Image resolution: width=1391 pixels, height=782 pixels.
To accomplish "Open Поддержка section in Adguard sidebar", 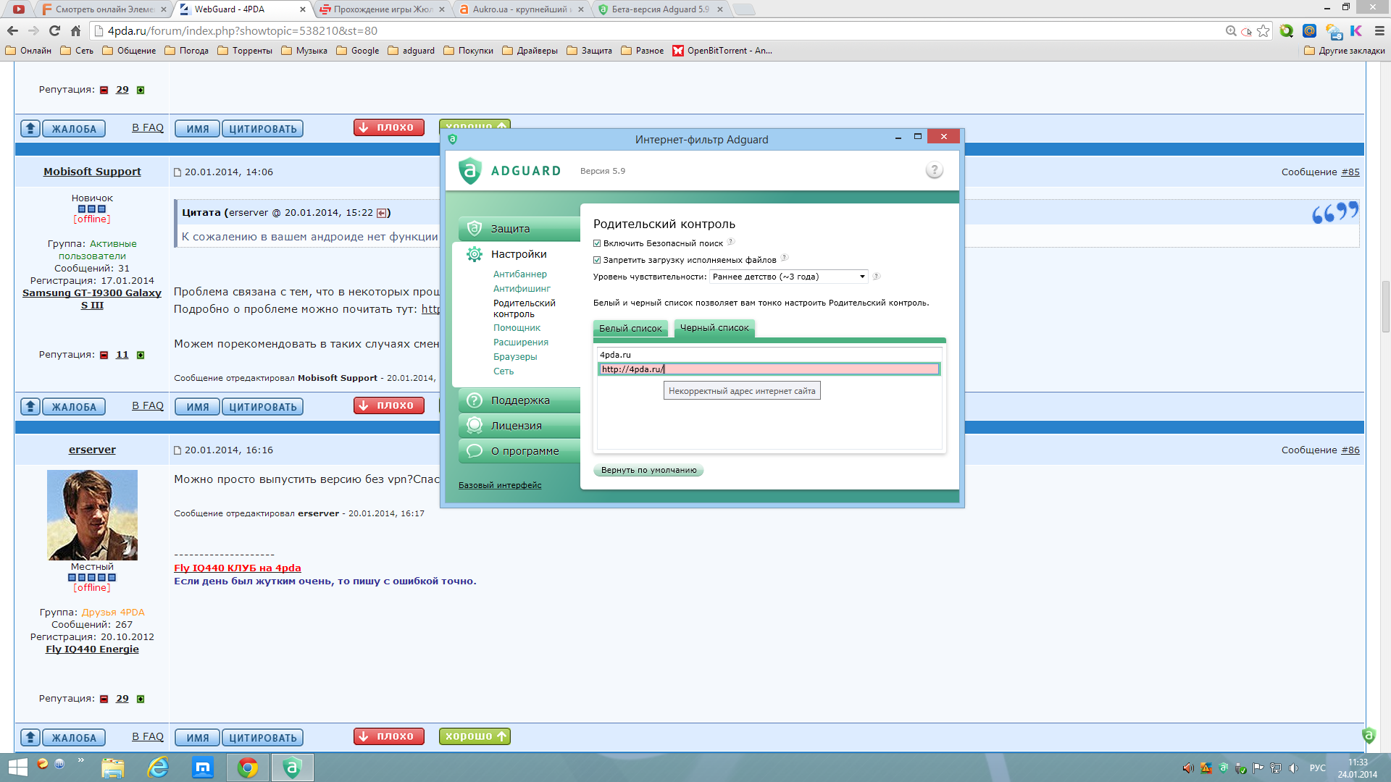I will click(x=519, y=400).
